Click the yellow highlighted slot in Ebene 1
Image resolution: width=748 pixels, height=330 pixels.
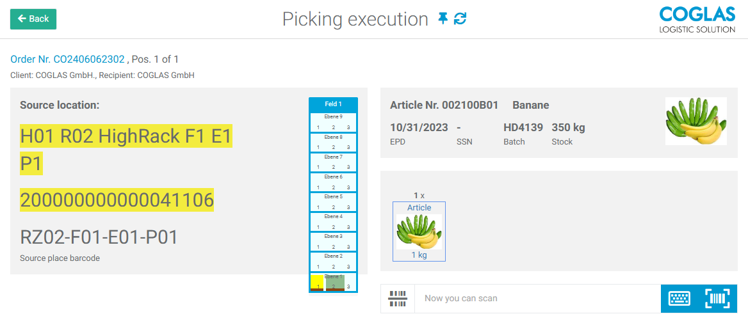pyautogui.click(x=317, y=282)
